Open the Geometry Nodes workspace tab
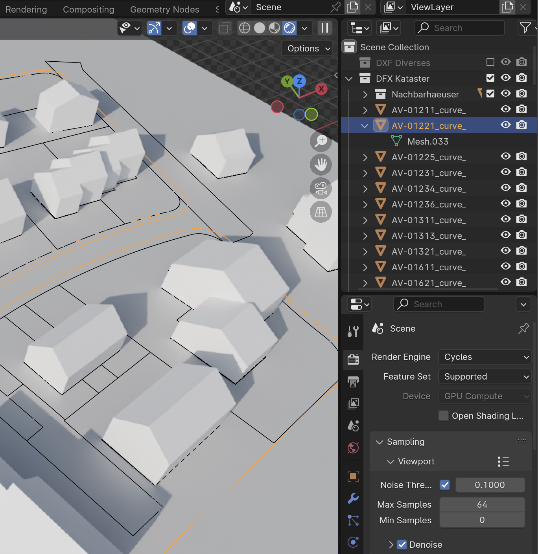This screenshot has height=554, width=538. pos(164,9)
